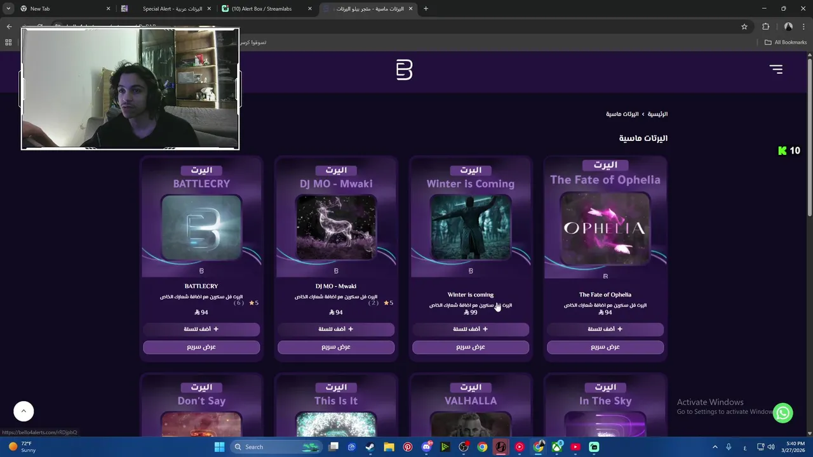Screen dimensions: 813x457
Task: Open the Chrome extensions puzzle icon
Action: tap(765, 27)
